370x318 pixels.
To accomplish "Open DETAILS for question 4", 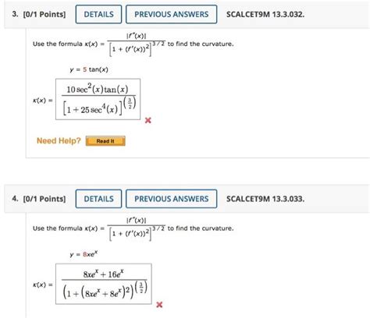I will coord(98,199).
